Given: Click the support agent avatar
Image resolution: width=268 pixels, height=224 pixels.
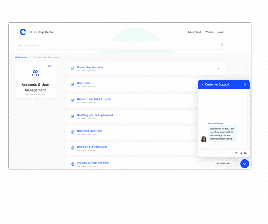Looking at the screenshot, I should tap(204, 139).
